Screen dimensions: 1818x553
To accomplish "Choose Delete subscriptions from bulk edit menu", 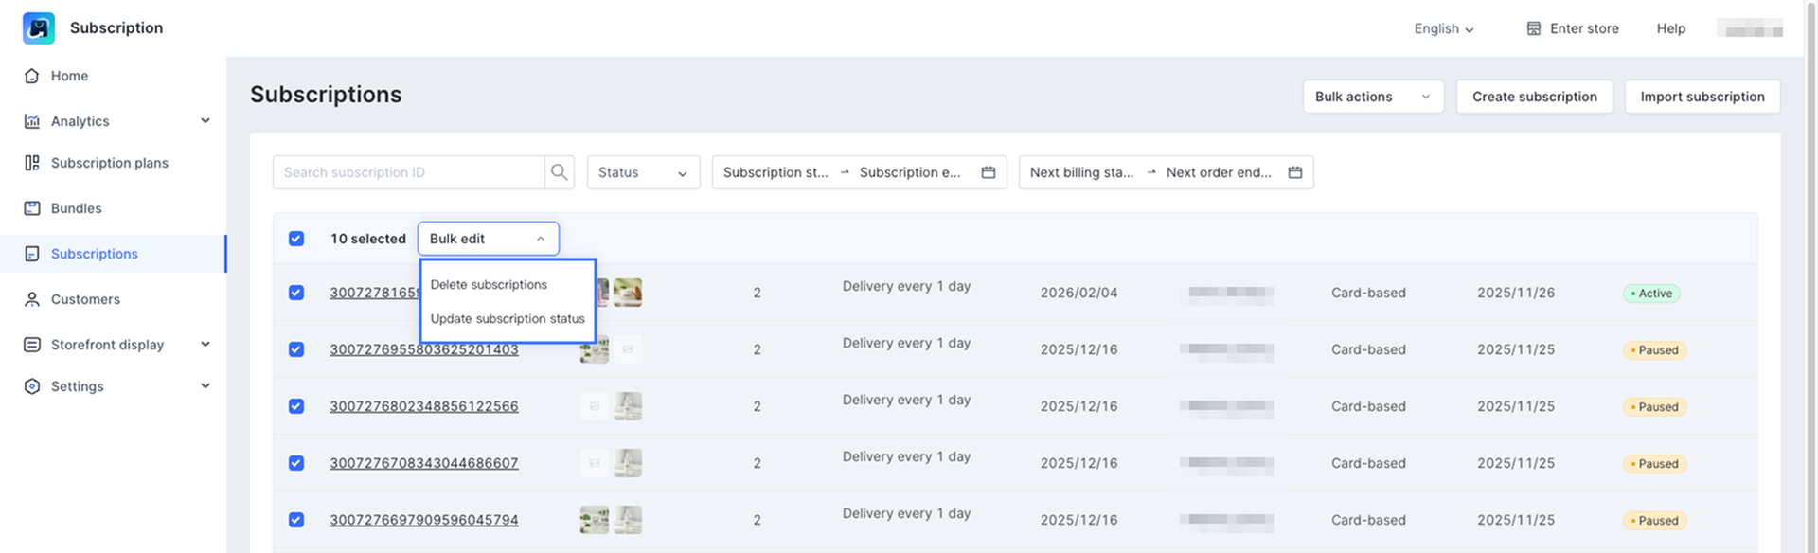I will [x=489, y=285].
